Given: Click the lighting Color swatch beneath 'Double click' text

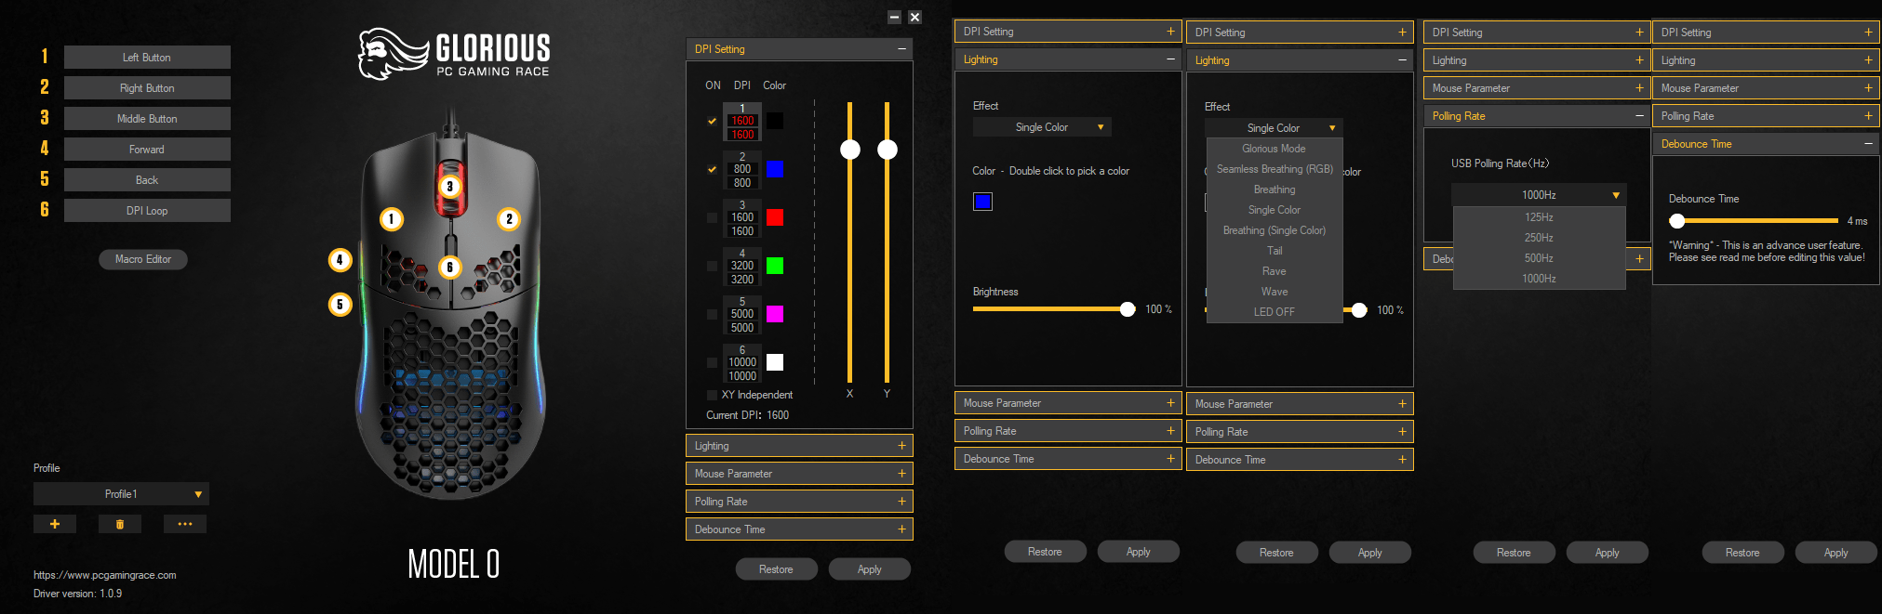Looking at the screenshot, I should click(x=982, y=202).
